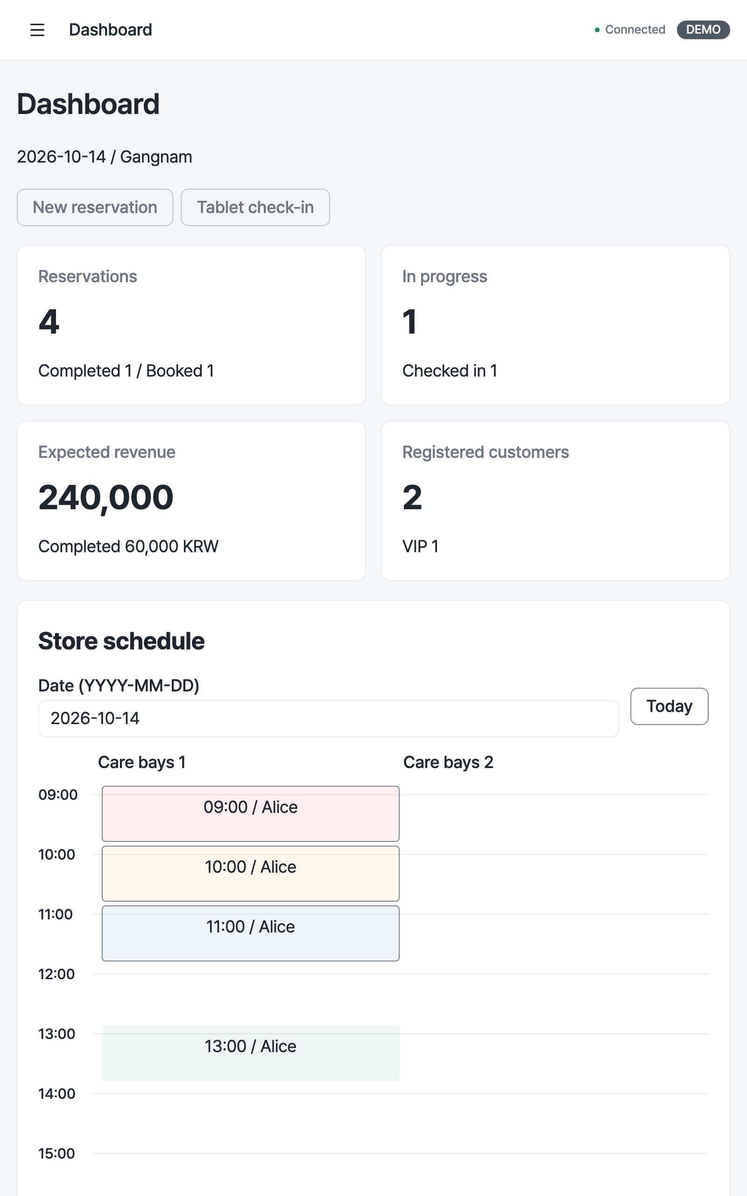This screenshot has height=1196, width=747.
Task: Click the Connected status indicator
Action: pyautogui.click(x=630, y=29)
